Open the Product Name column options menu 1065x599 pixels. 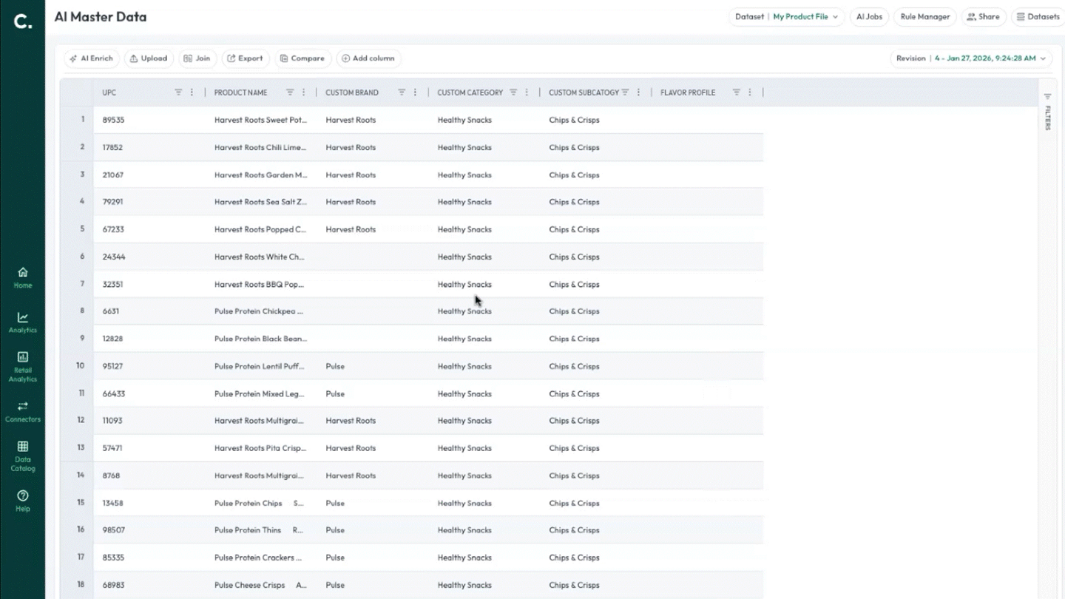click(303, 92)
